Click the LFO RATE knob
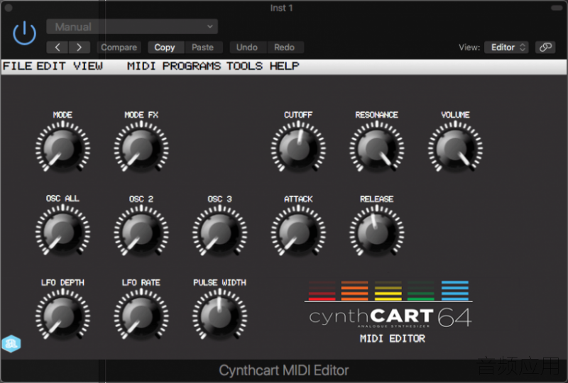Viewport: 568px width, 383px height. [x=141, y=314]
